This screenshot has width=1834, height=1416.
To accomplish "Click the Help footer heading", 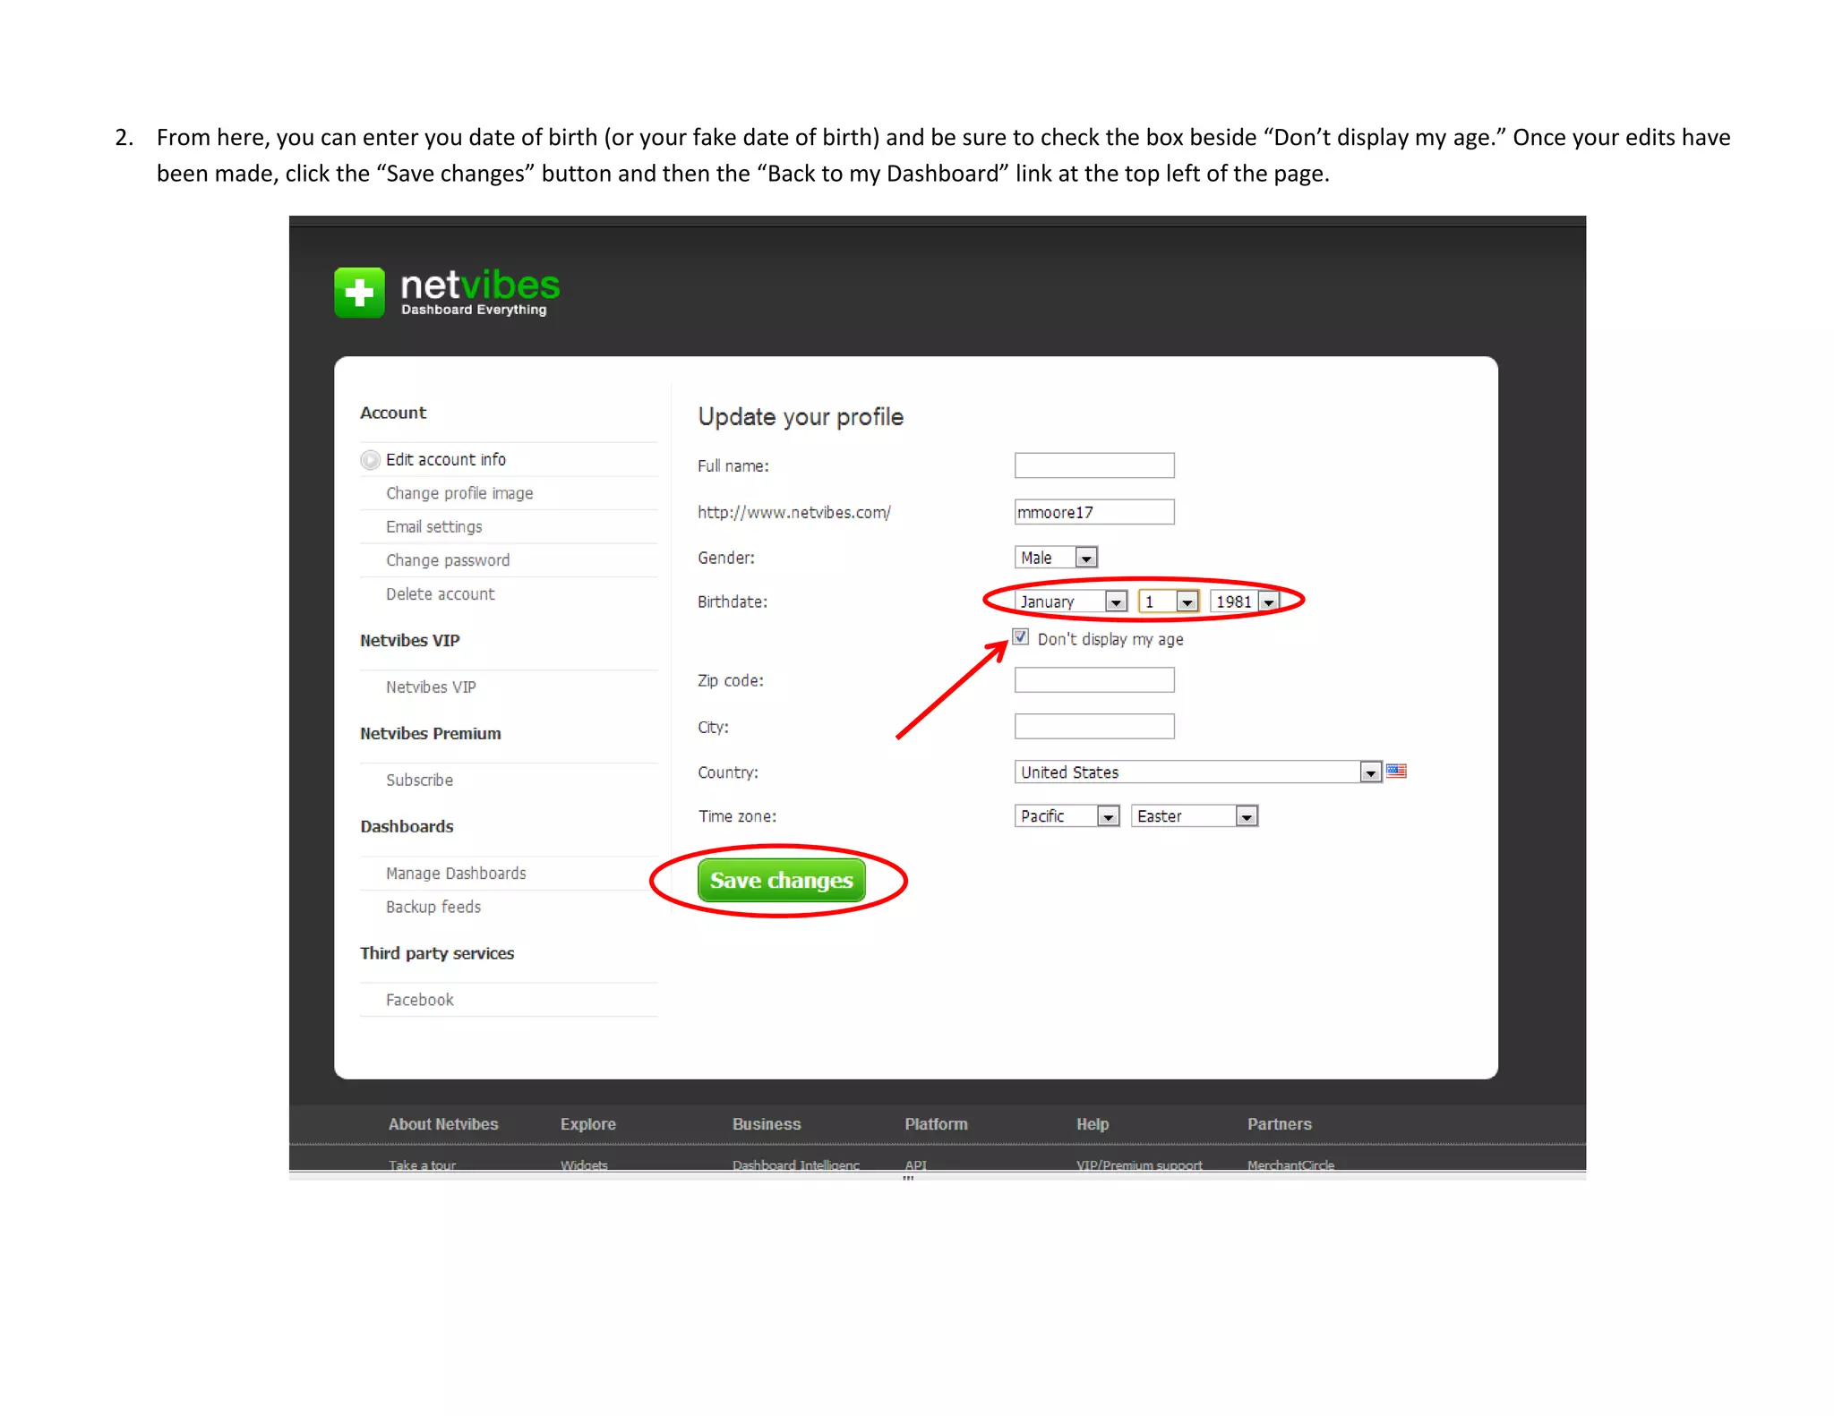I will coord(1093,1124).
